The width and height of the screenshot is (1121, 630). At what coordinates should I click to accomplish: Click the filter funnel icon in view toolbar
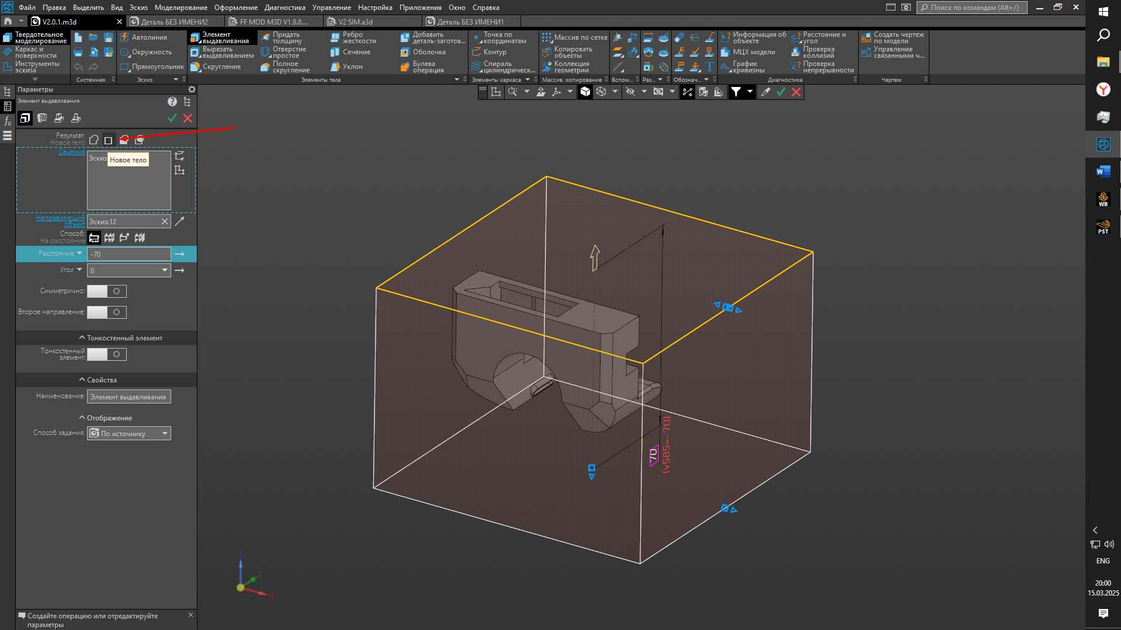click(736, 92)
